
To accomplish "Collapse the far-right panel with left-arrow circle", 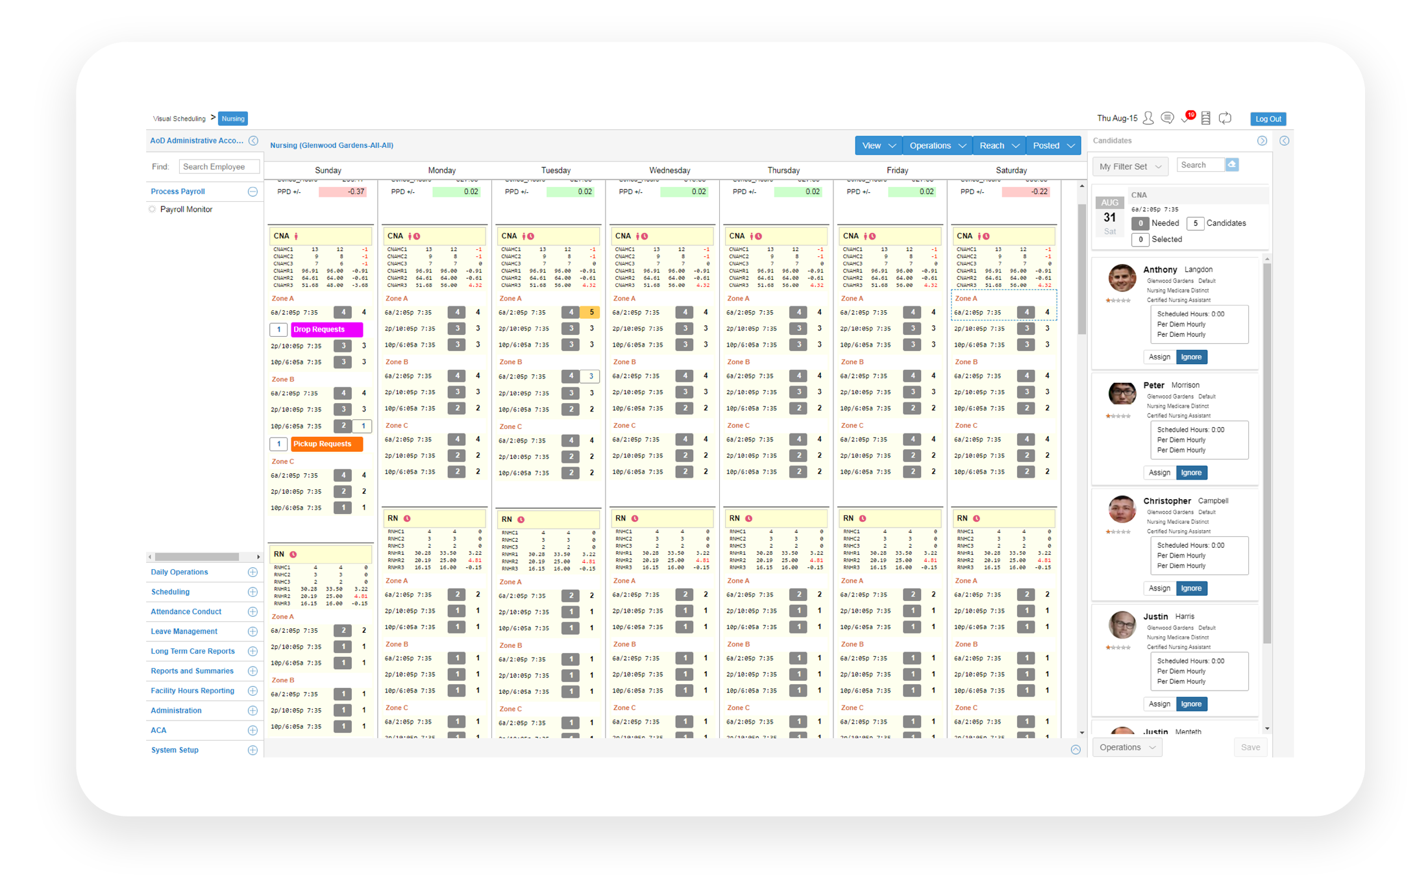I will (1284, 141).
